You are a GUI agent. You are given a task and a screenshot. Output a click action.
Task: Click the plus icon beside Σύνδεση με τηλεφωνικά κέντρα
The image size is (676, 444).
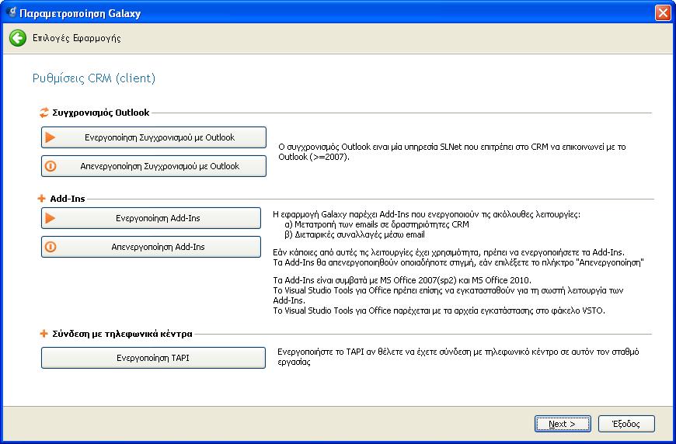(x=44, y=333)
